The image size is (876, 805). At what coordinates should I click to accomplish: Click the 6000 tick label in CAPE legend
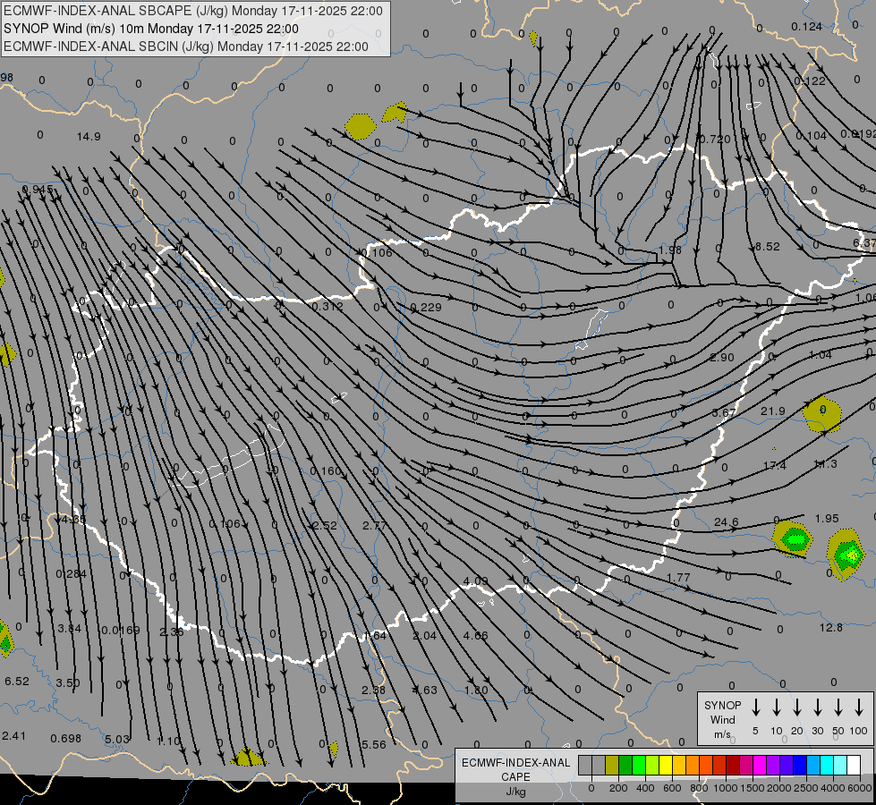pos(860,788)
